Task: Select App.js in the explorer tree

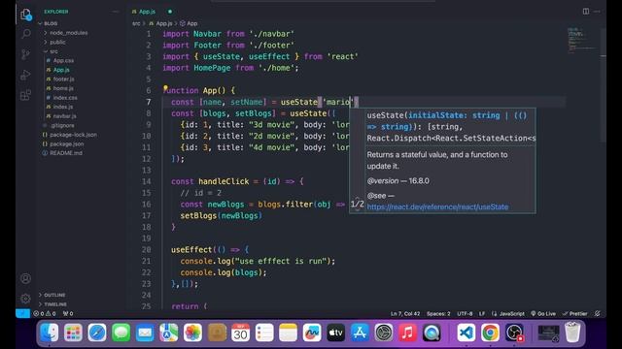Action: point(61,70)
